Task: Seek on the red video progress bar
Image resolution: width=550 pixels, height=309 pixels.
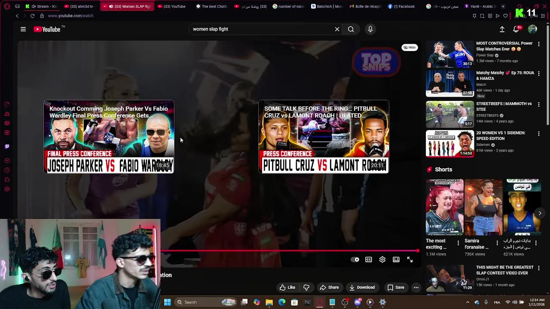Action: [289, 251]
